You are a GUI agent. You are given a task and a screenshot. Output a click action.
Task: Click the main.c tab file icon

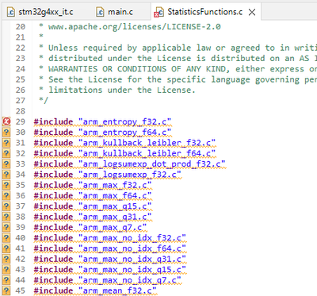tap(100, 12)
